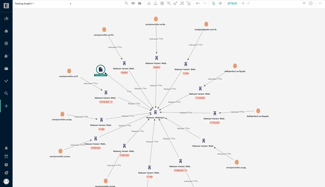Open the target icon in sidebar

click(x=6, y=43)
